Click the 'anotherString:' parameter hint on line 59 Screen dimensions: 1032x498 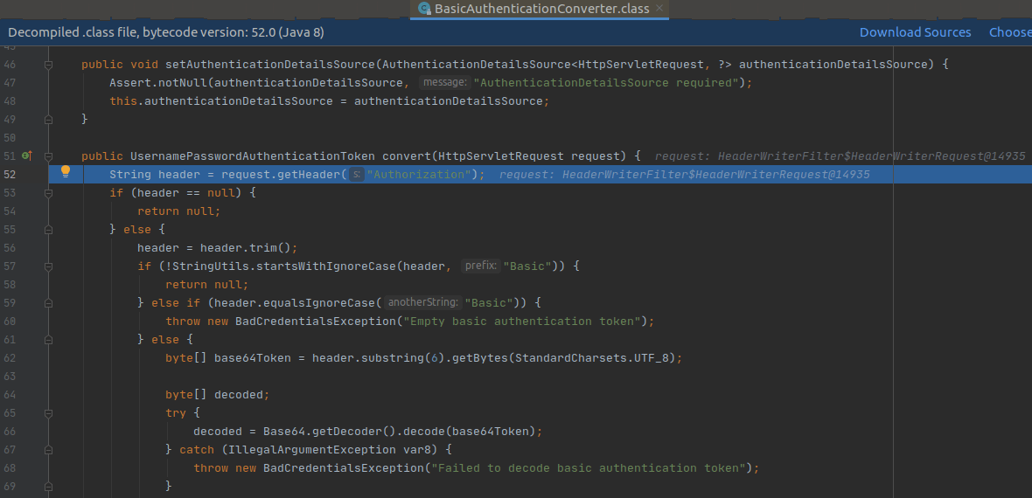coord(423,303)
